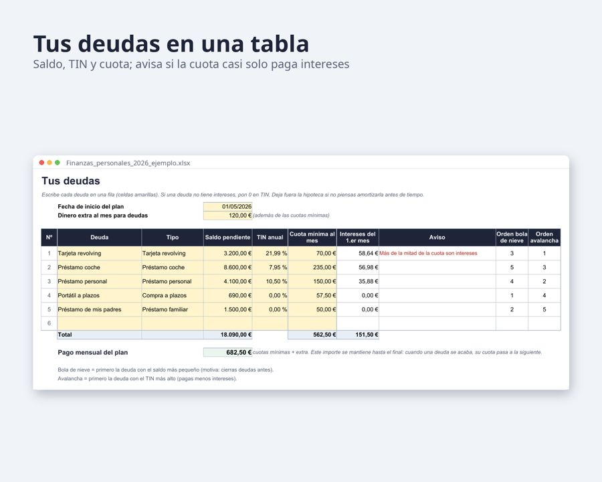
Task: Click the red close window dot
Action: pos(42,163)
